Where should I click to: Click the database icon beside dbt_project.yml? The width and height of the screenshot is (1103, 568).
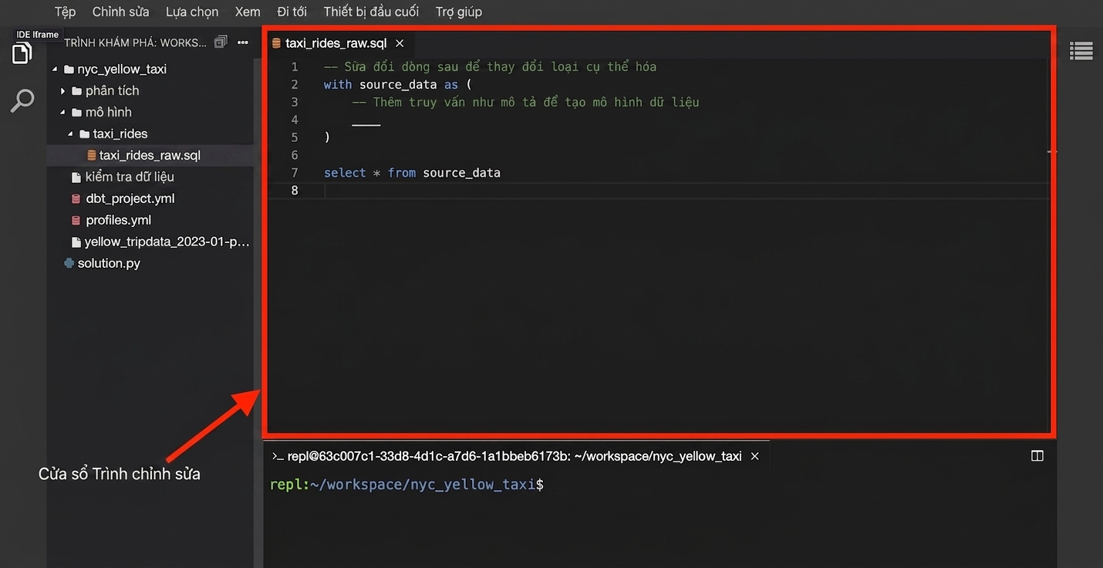[76, 198]
